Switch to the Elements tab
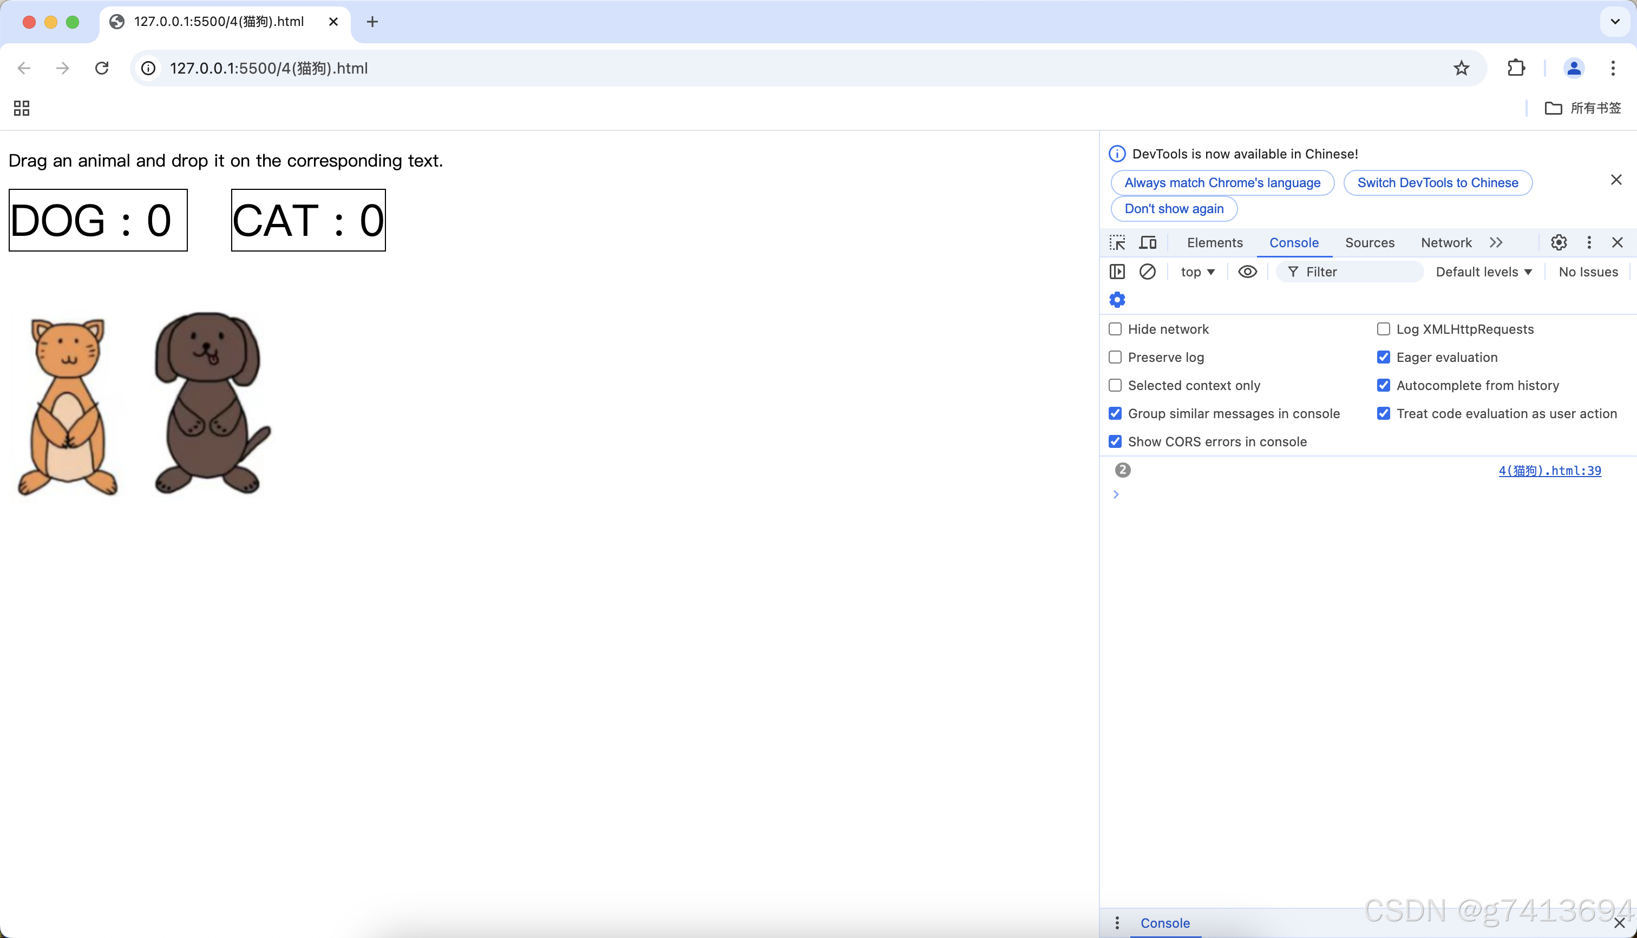The height and width of the screenshot is (938, 1637). [1214, 243]
